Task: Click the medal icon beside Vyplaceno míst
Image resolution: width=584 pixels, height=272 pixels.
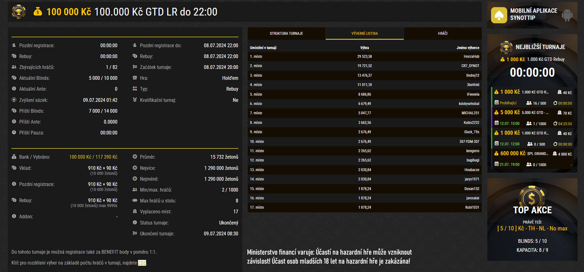Action: (135, 211)
